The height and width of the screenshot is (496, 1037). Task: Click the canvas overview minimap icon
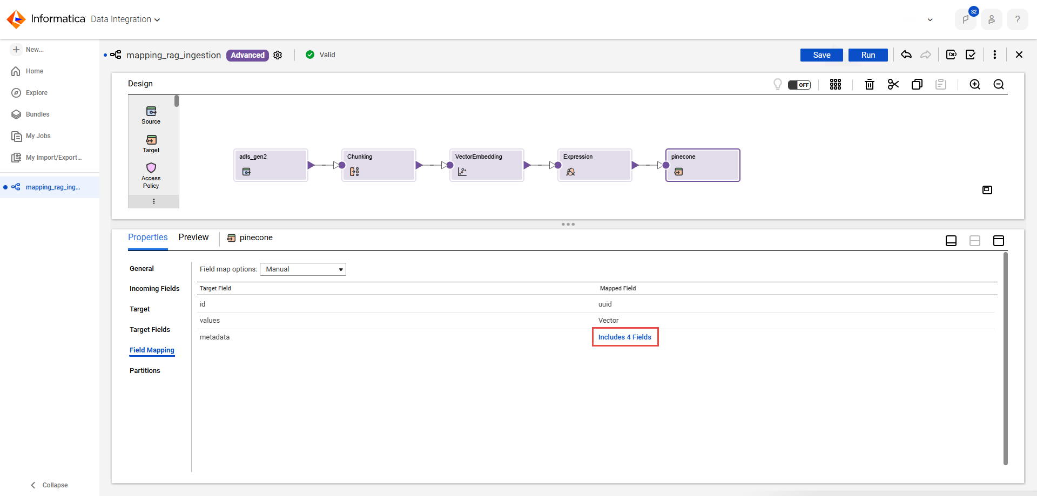coord(987,190)
